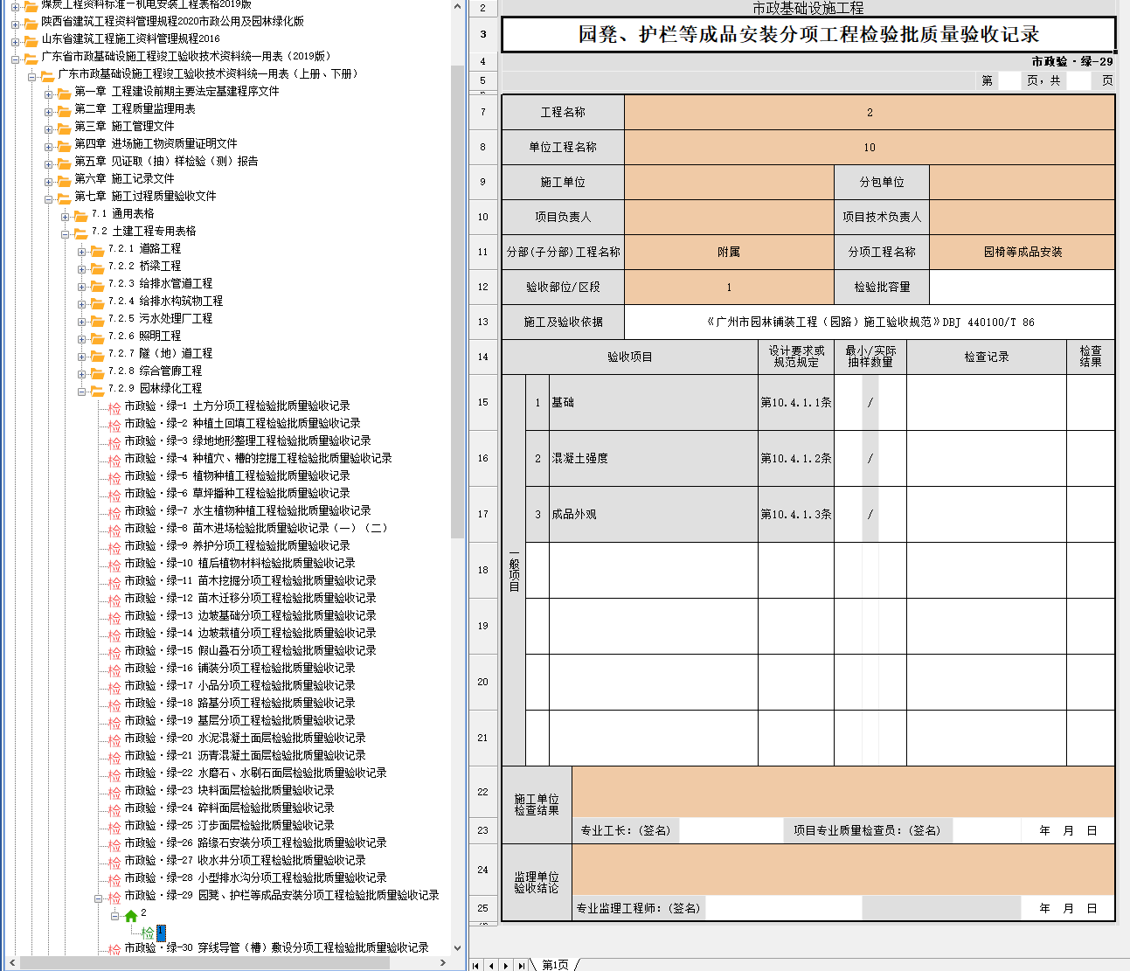
Task: Collapse 第七章 施工过程质量验收文件 node
Action: 49,198
